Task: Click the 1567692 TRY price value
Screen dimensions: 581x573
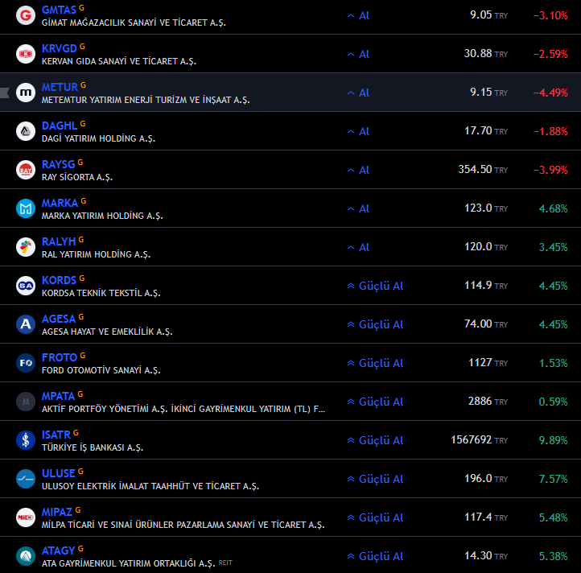Action: (x=480, y=440)
